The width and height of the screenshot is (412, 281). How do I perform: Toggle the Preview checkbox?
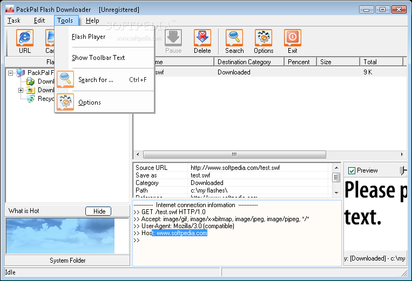[x=352, y=171]
